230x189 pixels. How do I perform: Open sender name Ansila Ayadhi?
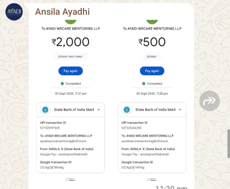click(62, 12)
